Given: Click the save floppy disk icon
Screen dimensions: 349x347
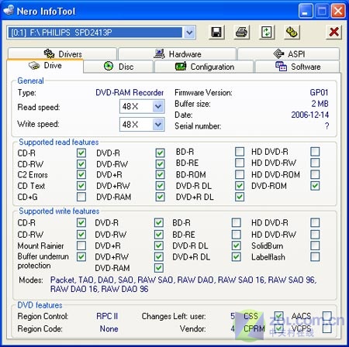Looking at the screenshot, I should coord(216,33).
